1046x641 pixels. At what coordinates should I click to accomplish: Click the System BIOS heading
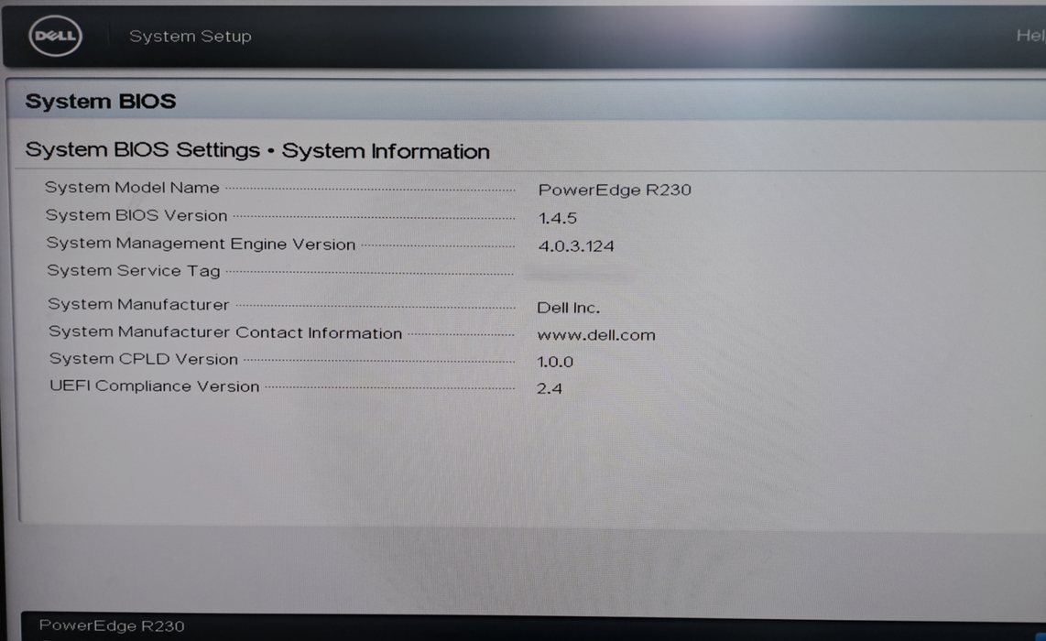[x=101, y=102]
